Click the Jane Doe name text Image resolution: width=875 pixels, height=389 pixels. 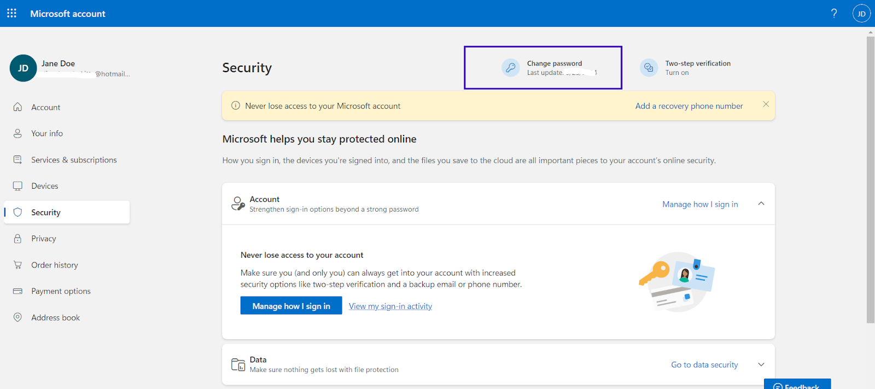pyautogui.click(x=58, y=63)
